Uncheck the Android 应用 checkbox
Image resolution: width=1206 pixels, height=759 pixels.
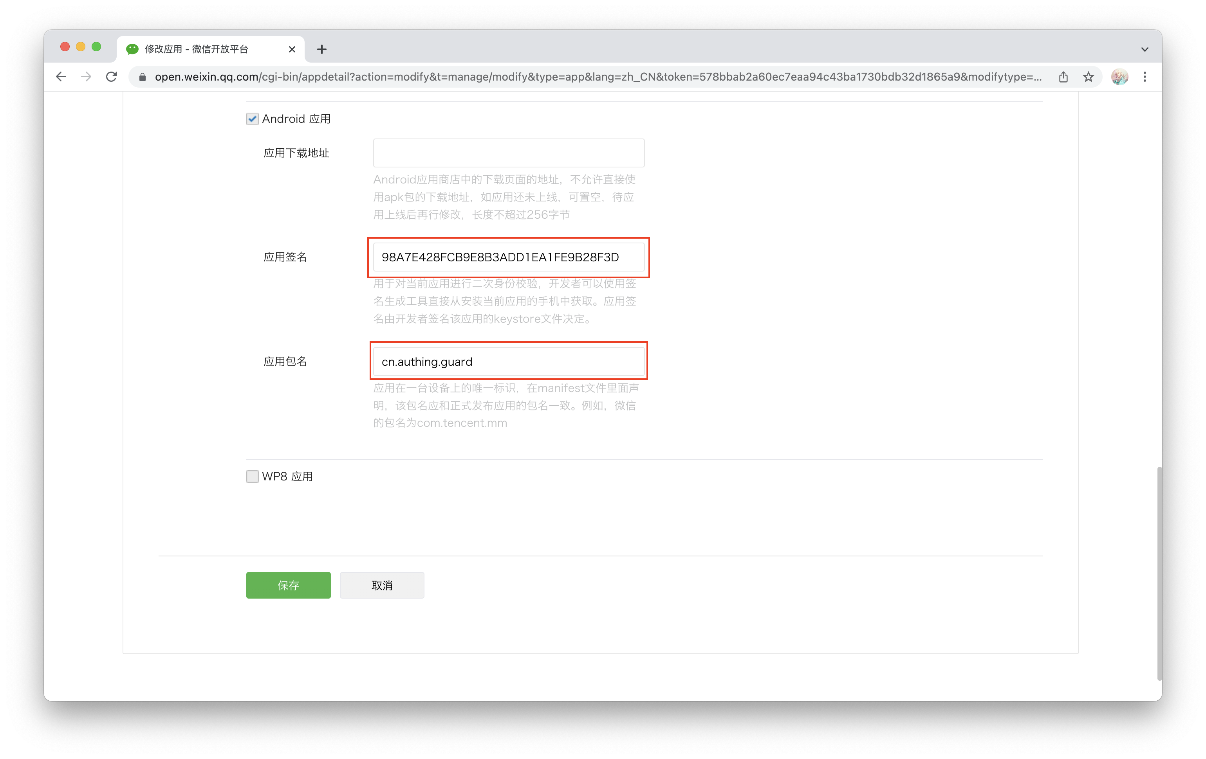click(x=253, y=119)
